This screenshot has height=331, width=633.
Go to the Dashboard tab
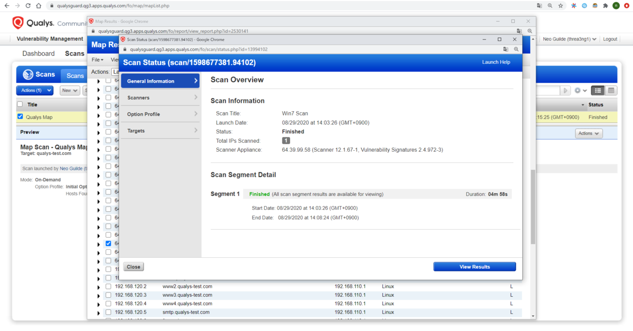[x=39, y=53]
